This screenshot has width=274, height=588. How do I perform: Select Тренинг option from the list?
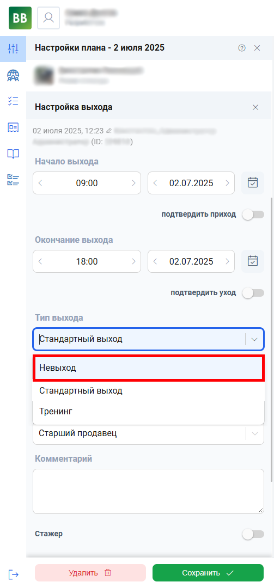[x=148, y=412]
